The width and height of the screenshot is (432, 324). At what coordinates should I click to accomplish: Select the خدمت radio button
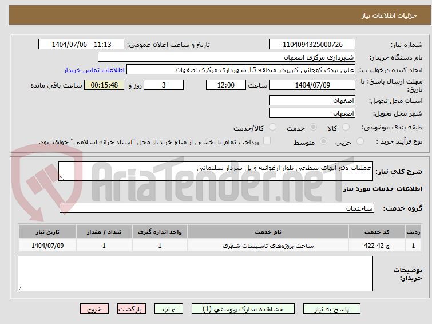313,127
